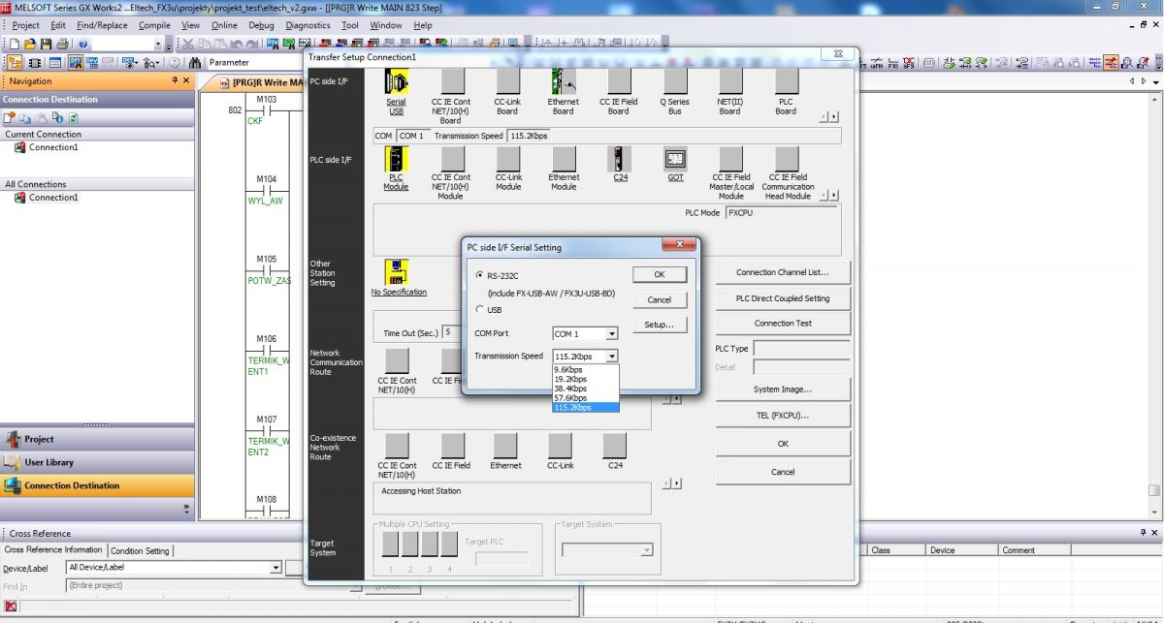Choose 38.4Kbps from the speed list

click(x=585, y=389)
